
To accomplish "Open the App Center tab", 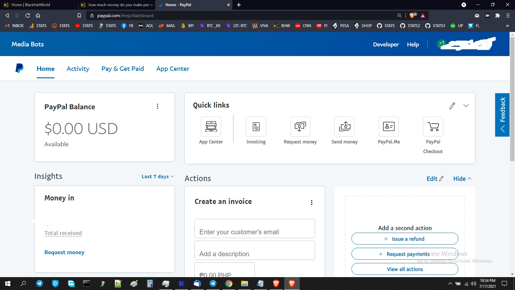I will pos(173,69).
